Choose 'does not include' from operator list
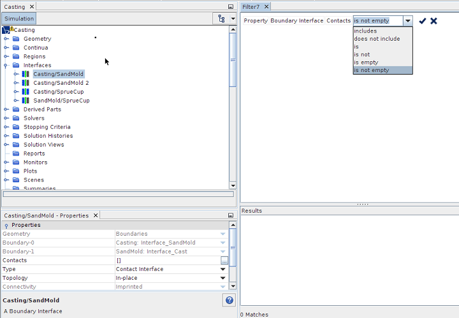459x318 pixels. click(x=377, y=39)
